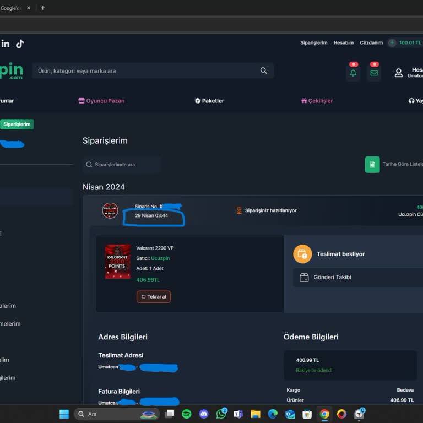Open the TikTok social icon
423x423 pixels.
click(20, 44)
